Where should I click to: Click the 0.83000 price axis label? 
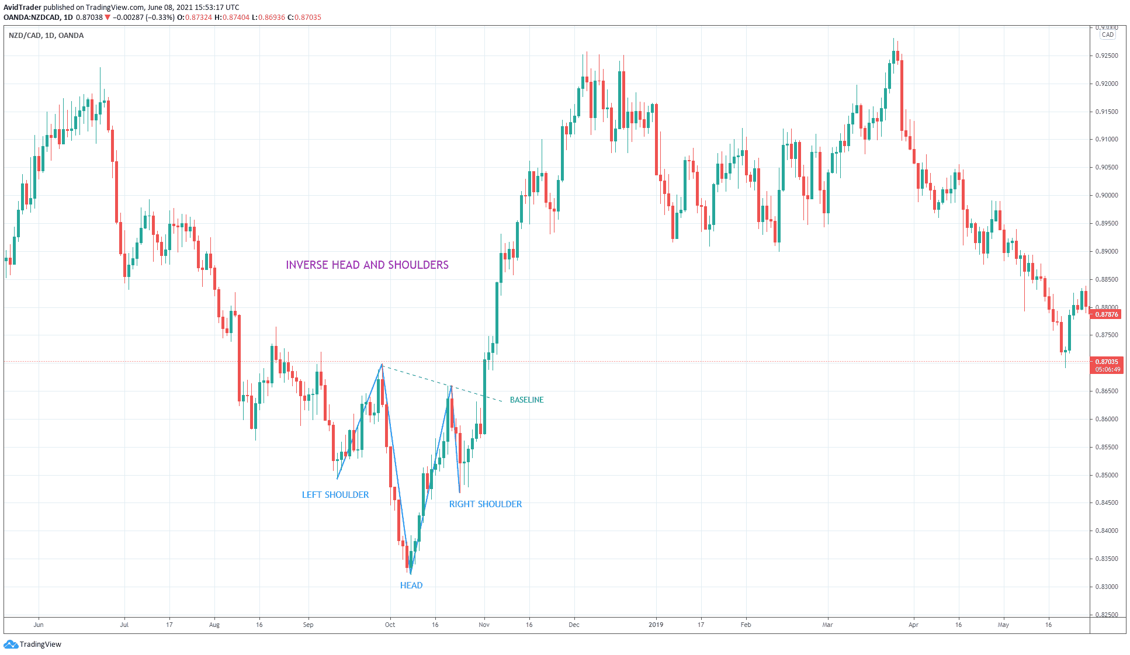pos(1107,587)
